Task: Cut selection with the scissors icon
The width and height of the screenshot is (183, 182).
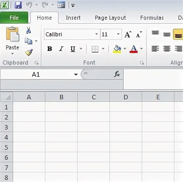Action: 28,30
